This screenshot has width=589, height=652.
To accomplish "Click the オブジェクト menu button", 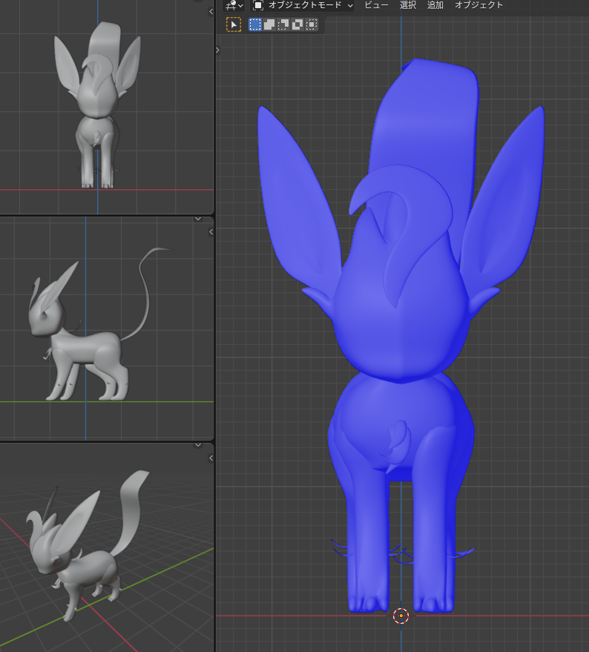I will pos(478,5).
